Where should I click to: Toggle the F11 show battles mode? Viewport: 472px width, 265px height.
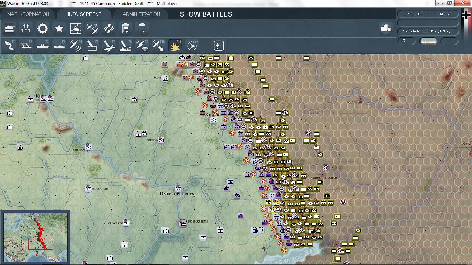(175, 46)
